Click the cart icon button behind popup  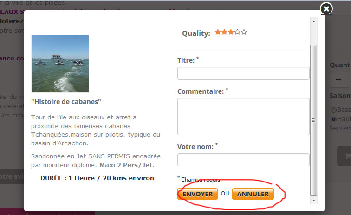tap(344, 156)
